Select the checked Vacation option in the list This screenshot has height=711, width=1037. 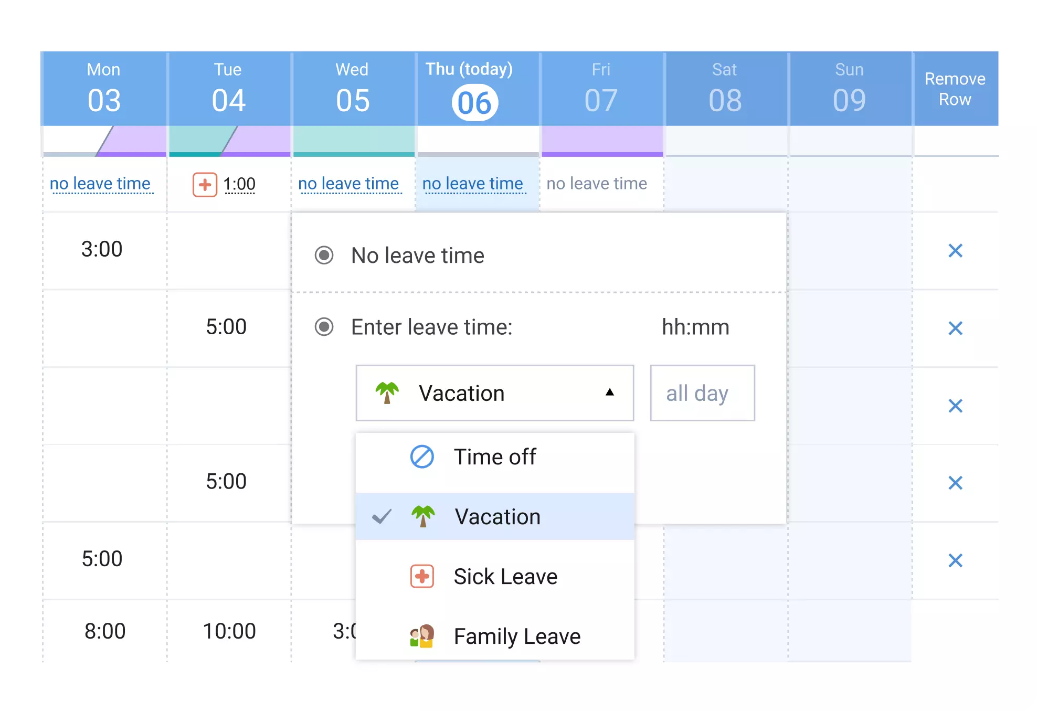[x=498, y=517]
